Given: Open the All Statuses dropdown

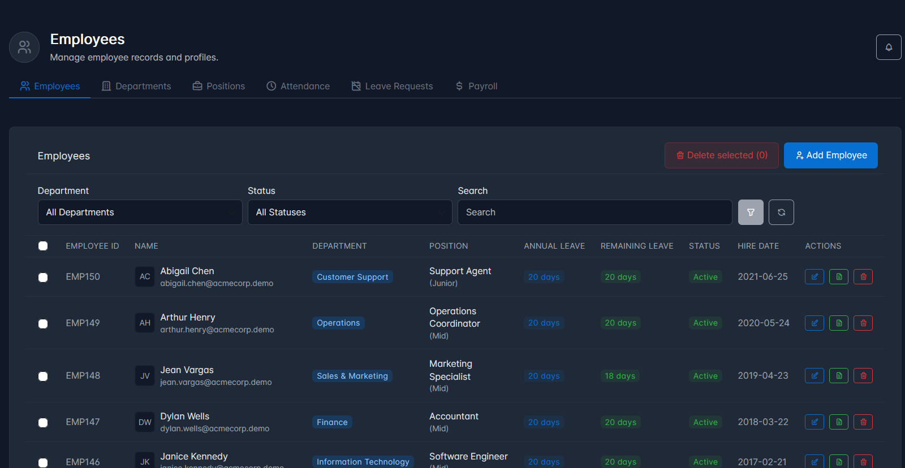Looking at the screenshot, I should [350, 212].
